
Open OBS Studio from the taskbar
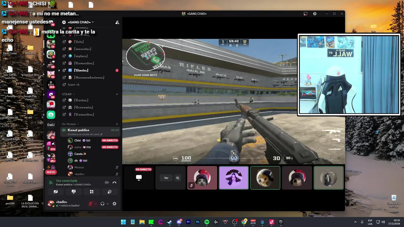point(235,222)
